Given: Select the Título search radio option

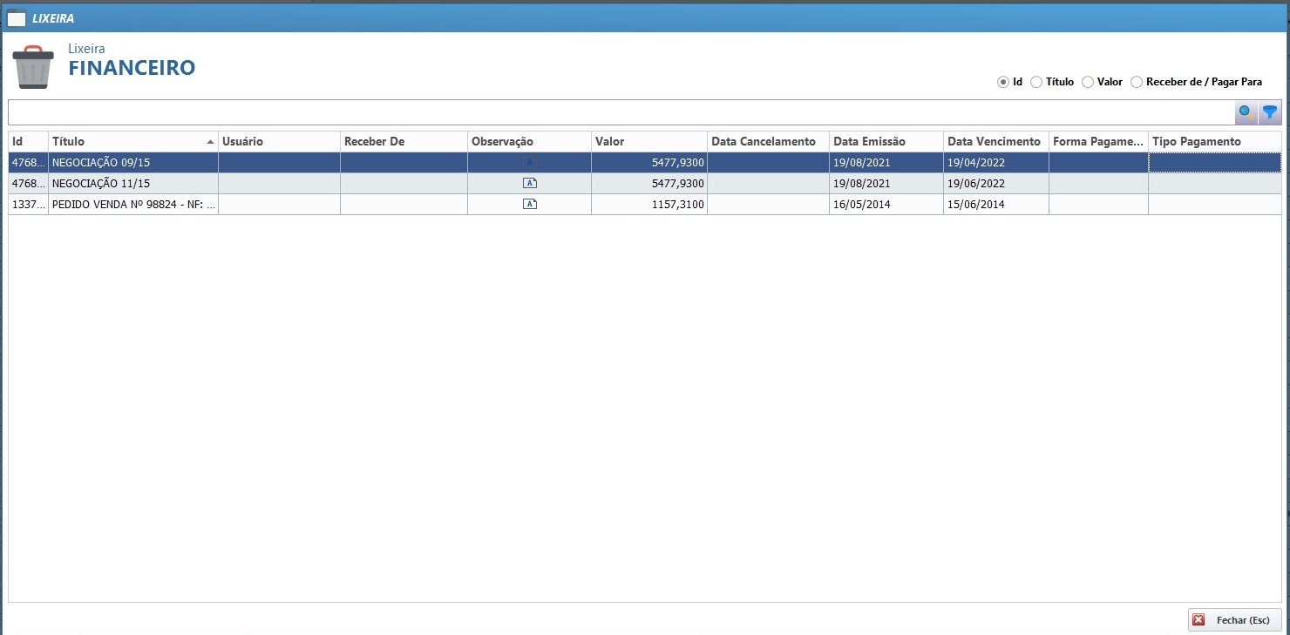Looking at the screenshot, I should click(1036, 82).
